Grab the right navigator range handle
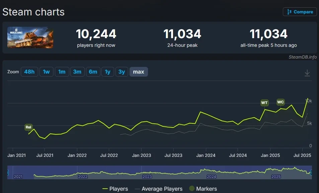This screenshot has width=319, height=193. tap(311, 173)
